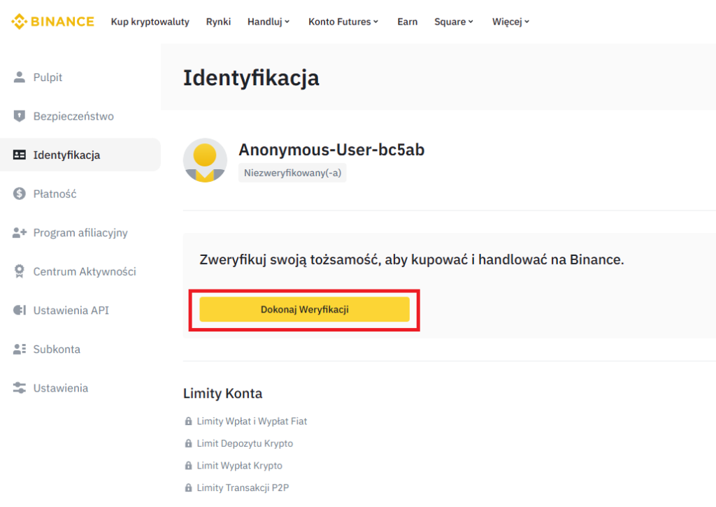
Task: Click the lock icon beside Limity Transakcji P2P
Action: click(x=188, y=488)
